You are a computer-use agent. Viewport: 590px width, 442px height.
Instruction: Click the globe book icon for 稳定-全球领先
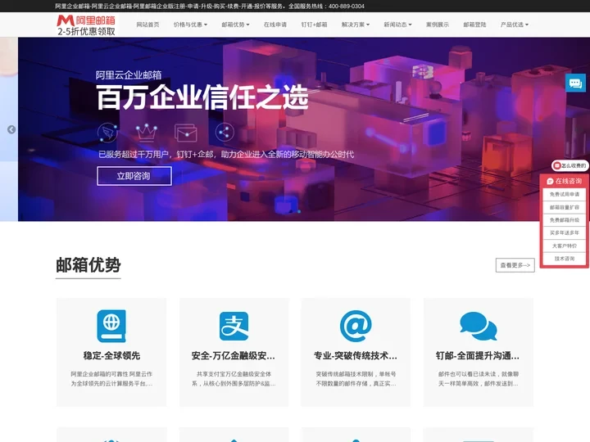(111, 326)
